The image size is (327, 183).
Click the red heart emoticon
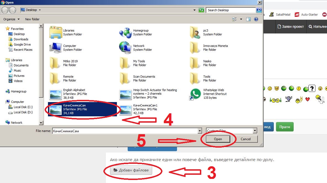[307, 99]
